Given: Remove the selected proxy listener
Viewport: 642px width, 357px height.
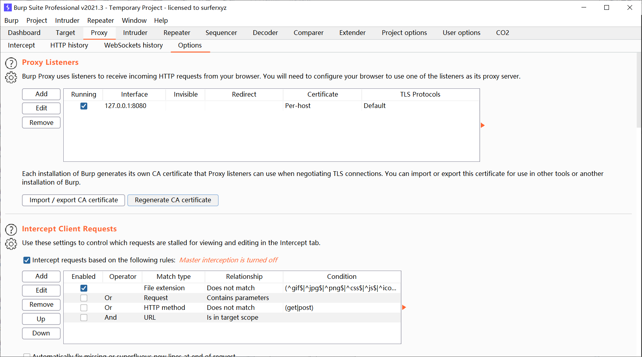Looking at the screenshot, I should 41,123.
